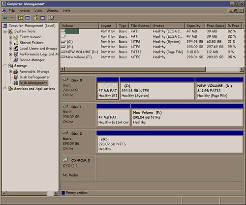246x205 pixels.
Task: Open the View menu
Action: [38, 11]
